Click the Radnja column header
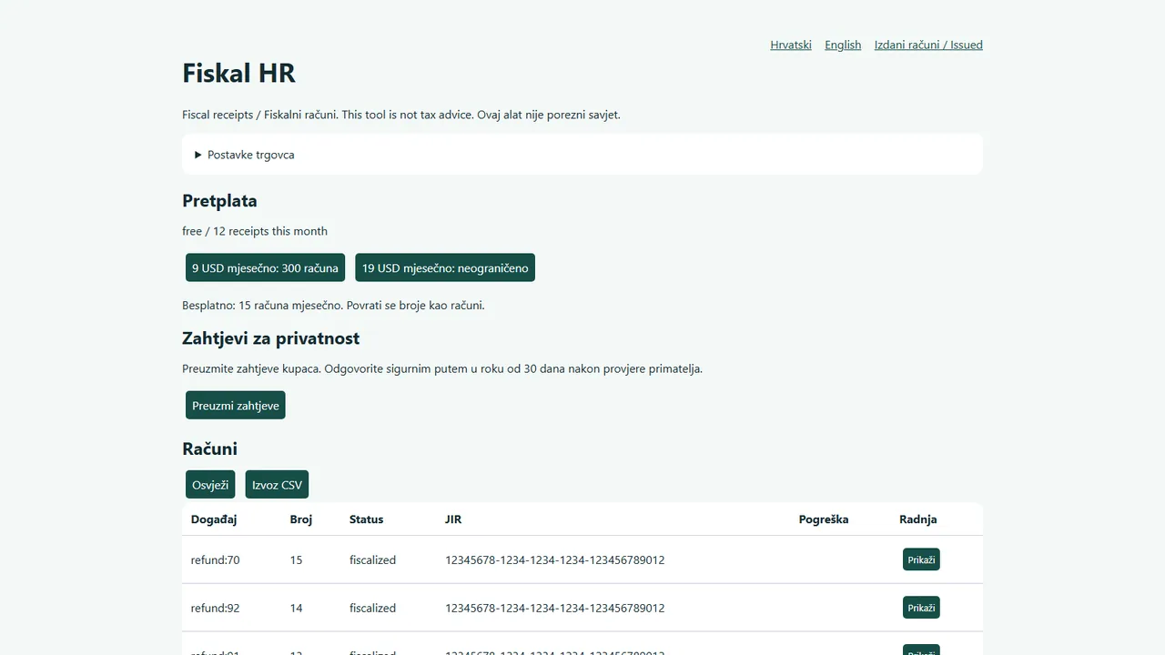Screen dimensions: 1165x655 (917, 519)
